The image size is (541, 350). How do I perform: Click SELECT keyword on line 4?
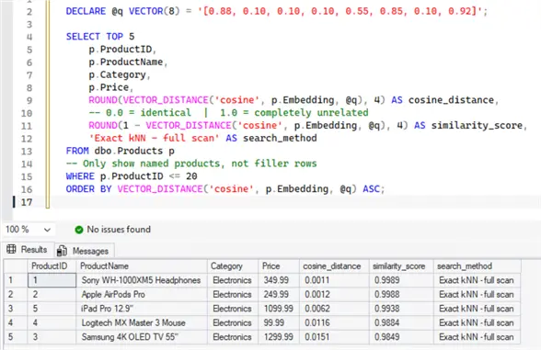click(x=83, y=37)
